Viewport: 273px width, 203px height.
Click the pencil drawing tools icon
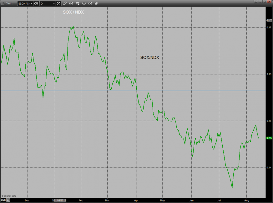(65, 3)
